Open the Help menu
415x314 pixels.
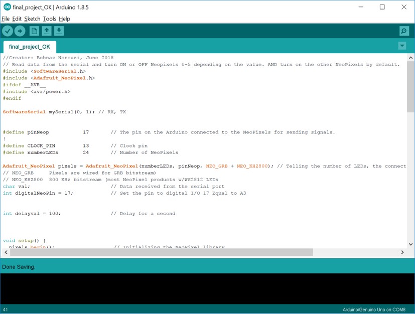pyautogui.click(x=64, y=19)
